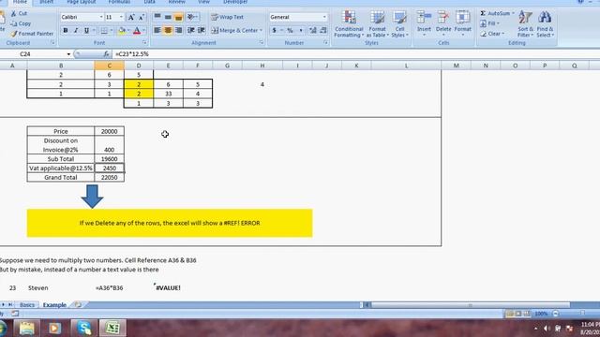600x337 pixels.
Task: Open the Orientation text rotation button
Action: coord(191,17)
